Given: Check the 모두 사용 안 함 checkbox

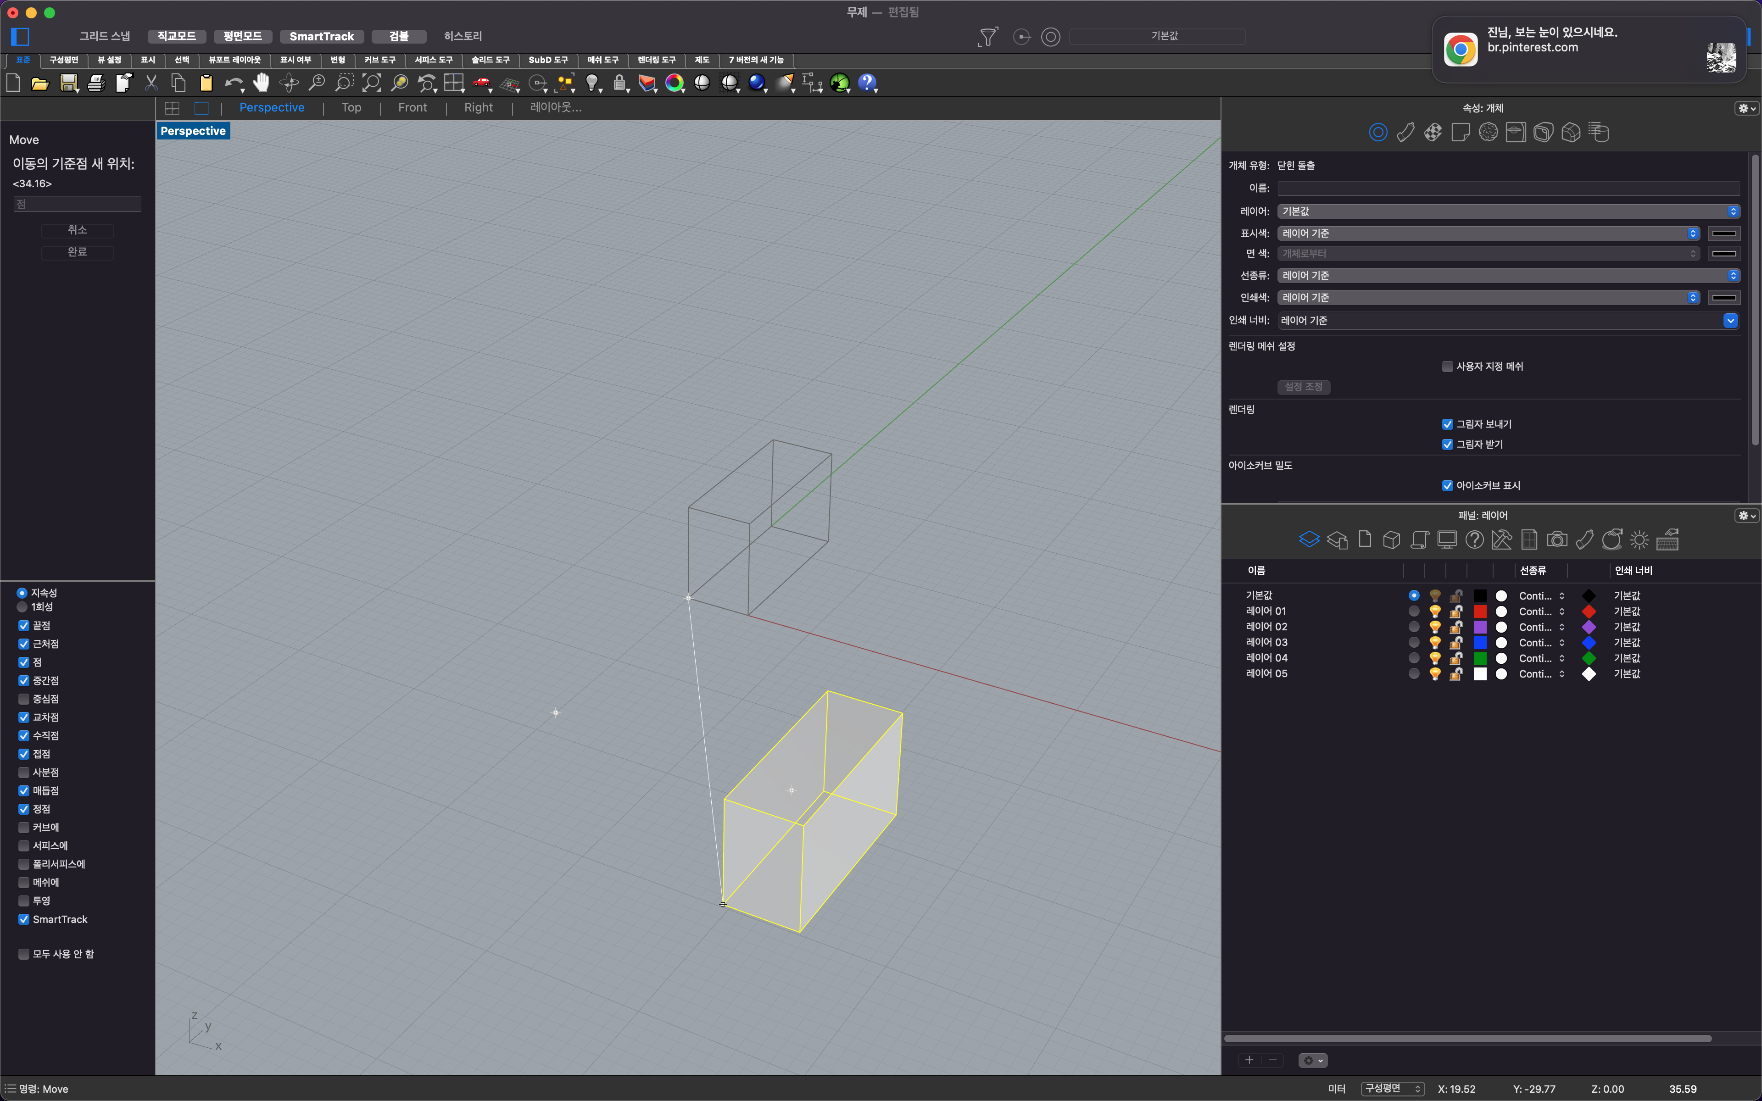Looking at the screenshot, I should click(24, 954).
